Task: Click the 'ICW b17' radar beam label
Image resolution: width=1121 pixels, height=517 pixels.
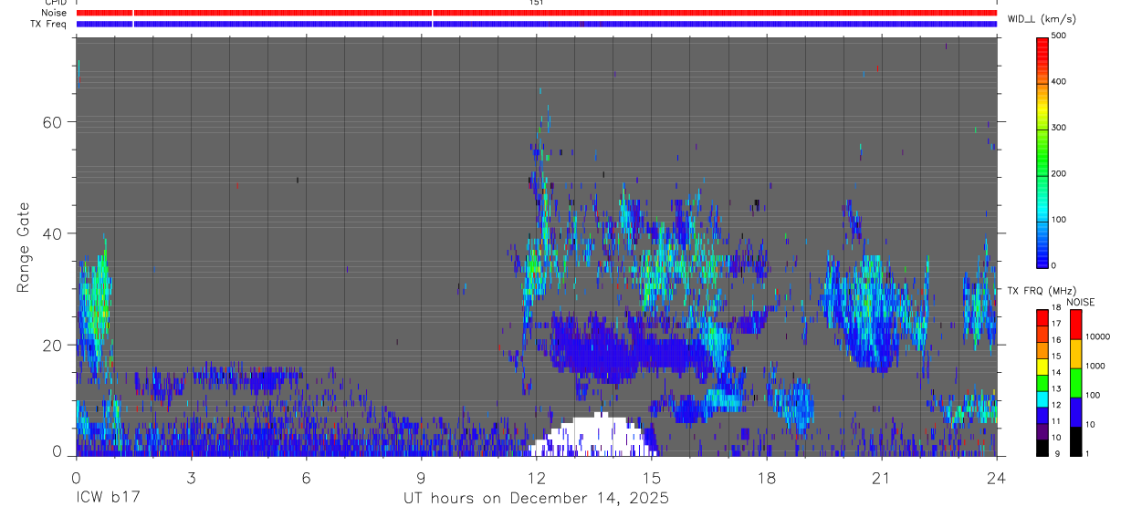Action: coord(108,499)
